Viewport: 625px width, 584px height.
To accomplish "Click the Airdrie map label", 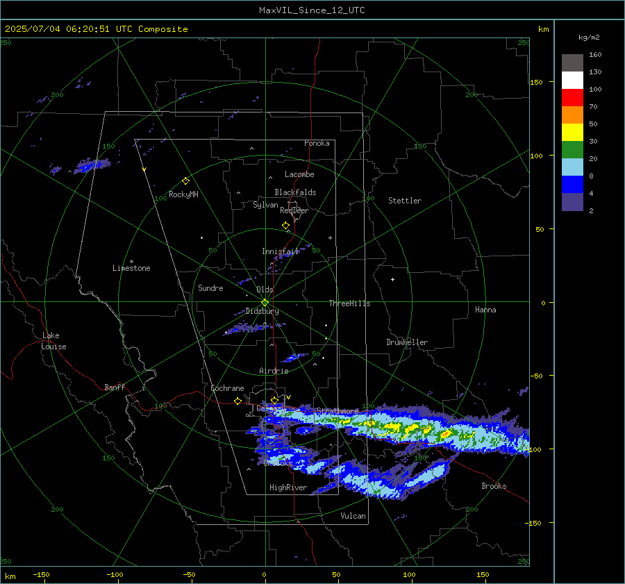I will click(274, 371).
